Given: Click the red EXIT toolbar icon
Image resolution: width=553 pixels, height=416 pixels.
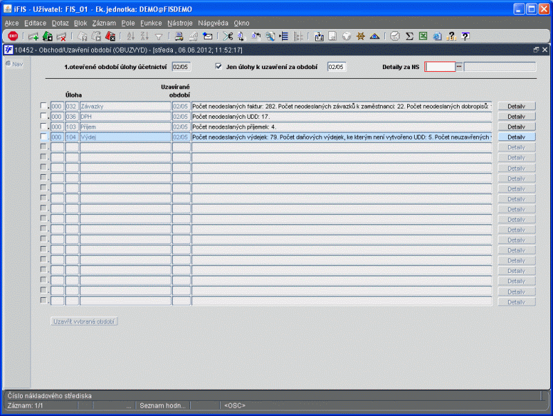Looking at the screenshot, I should coord(13,36).
